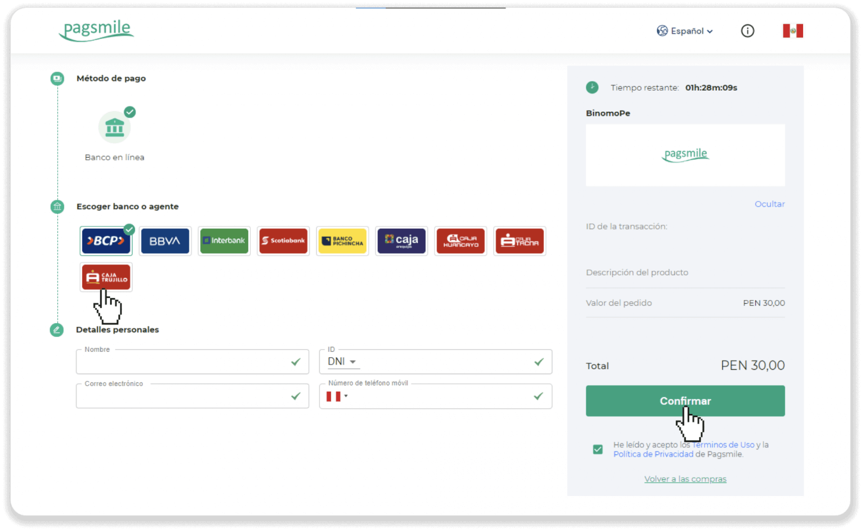This screenshot has width=863, height=531.
Task: Pick the Scotiabank logo
Action: coord(283,241)
